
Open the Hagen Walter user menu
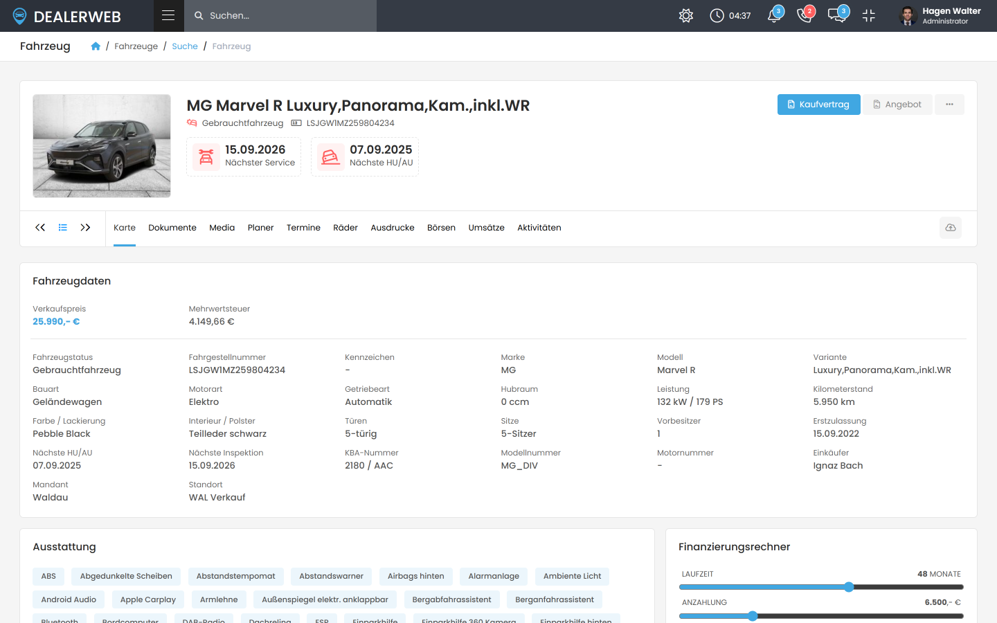click(x=940, y=16)
